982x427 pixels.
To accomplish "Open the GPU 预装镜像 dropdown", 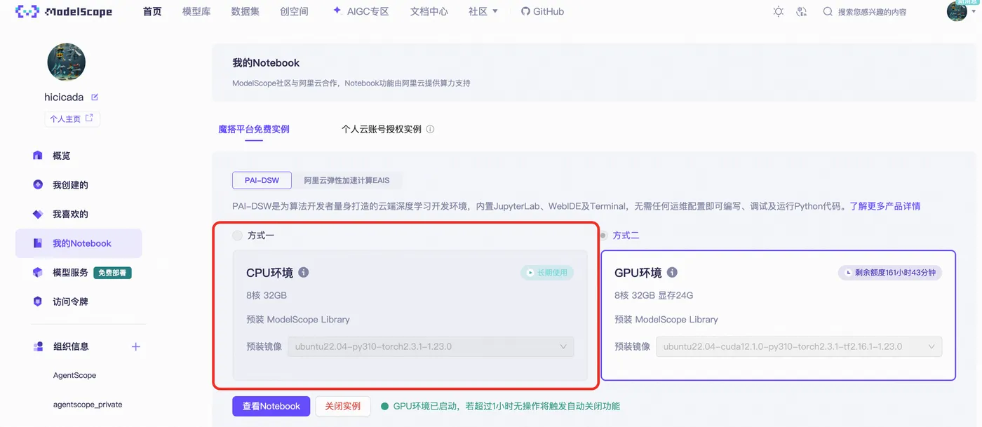I will pos(799,346).
